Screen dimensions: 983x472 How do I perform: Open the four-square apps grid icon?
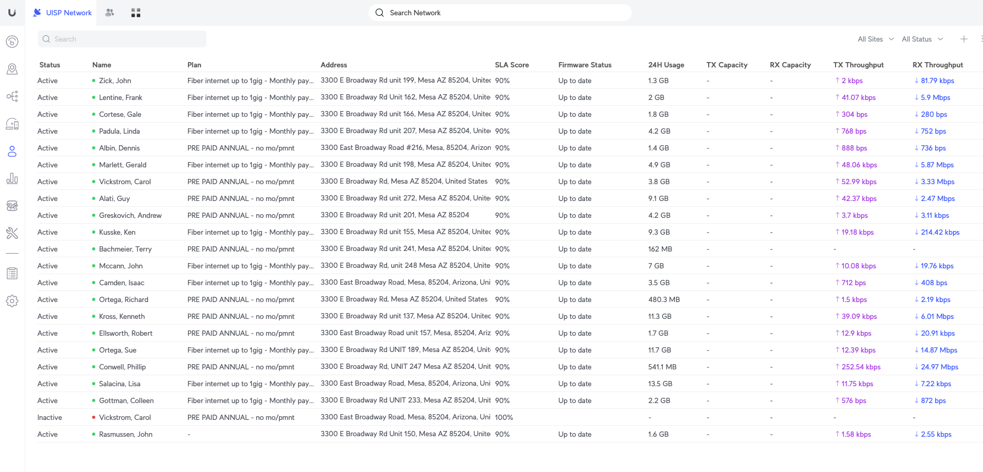pyautogui.click(x=136, y=13)
